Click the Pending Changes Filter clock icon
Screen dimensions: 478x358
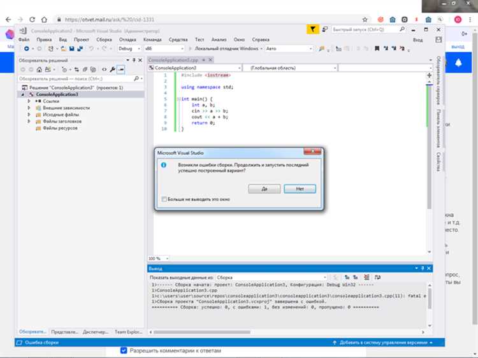pos(64,69)
